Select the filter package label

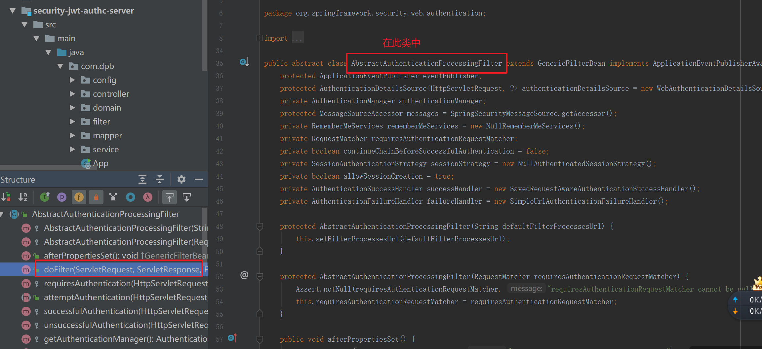(x=101, y=122)
